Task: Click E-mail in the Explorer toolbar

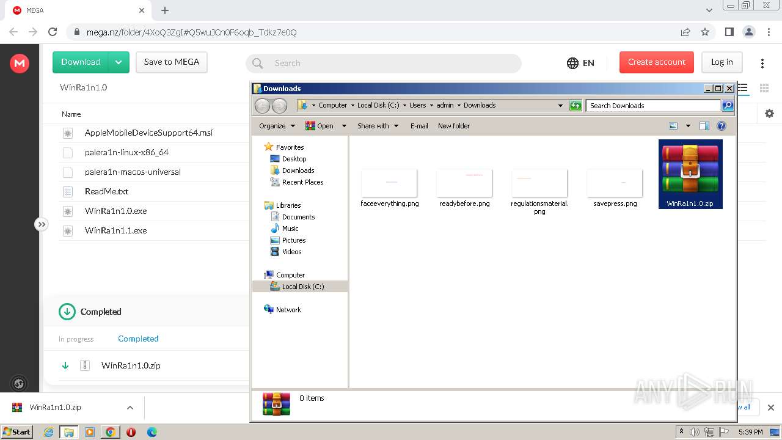Action: pos(419,126)
